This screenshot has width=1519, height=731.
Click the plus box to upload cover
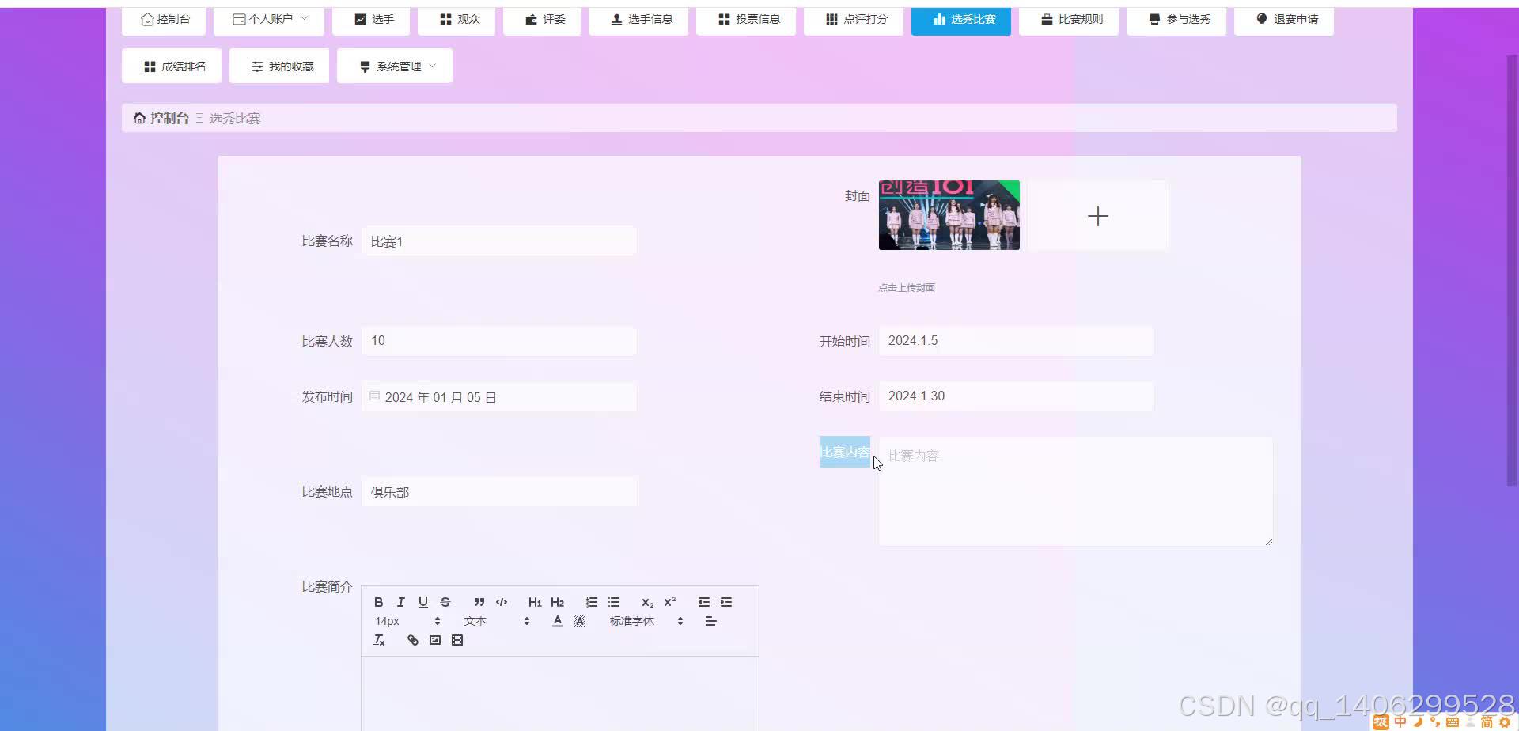coord(1098,215)
